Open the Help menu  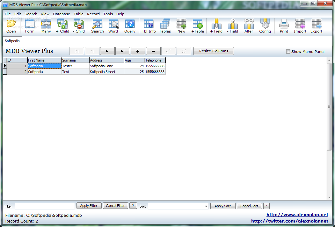point(120,14)
